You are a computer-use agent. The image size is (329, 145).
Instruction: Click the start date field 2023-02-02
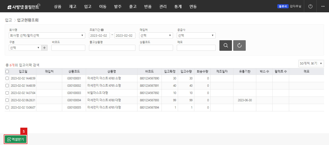pos(99,35)
